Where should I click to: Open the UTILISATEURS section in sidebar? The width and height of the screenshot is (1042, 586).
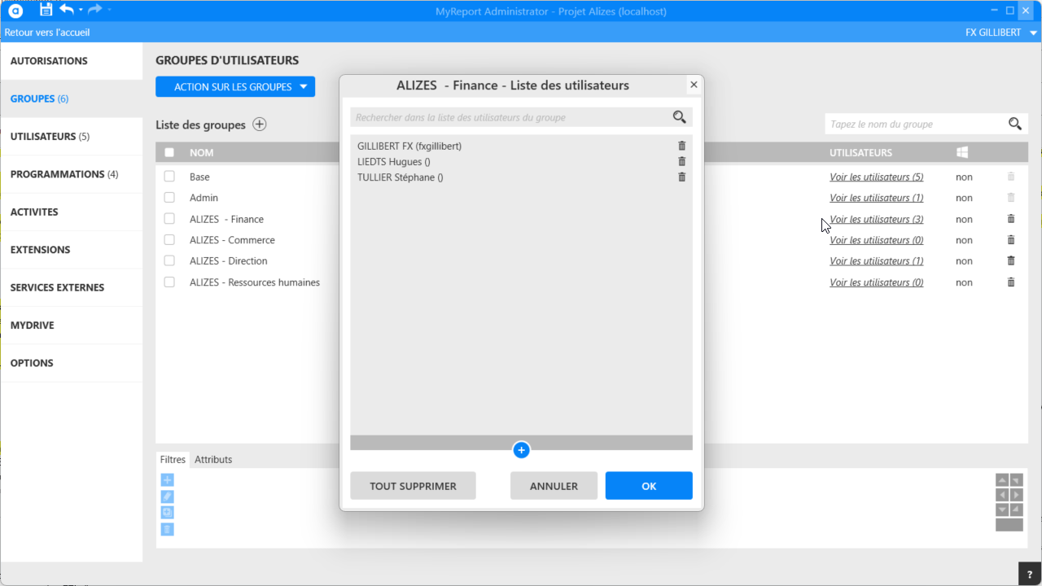[x=50, y=137]
